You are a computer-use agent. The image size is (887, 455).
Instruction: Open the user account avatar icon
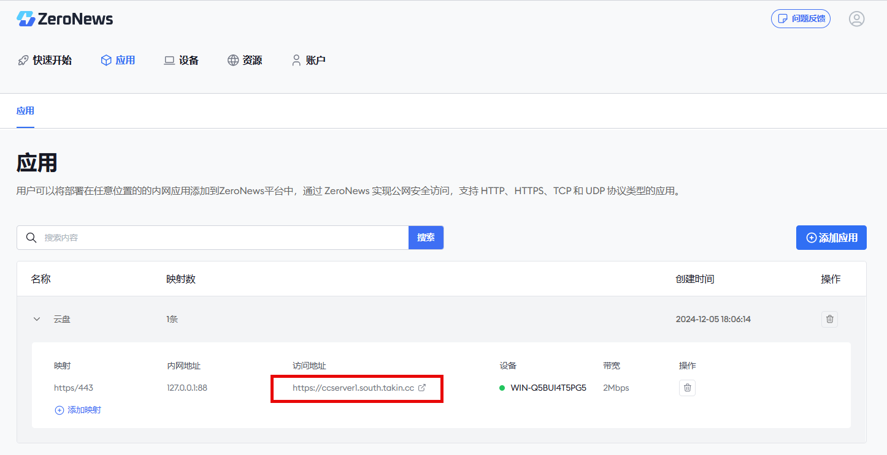856,19
